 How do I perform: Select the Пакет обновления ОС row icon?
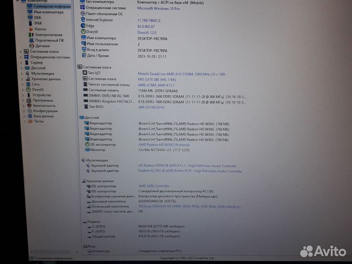tap(83, 14)
